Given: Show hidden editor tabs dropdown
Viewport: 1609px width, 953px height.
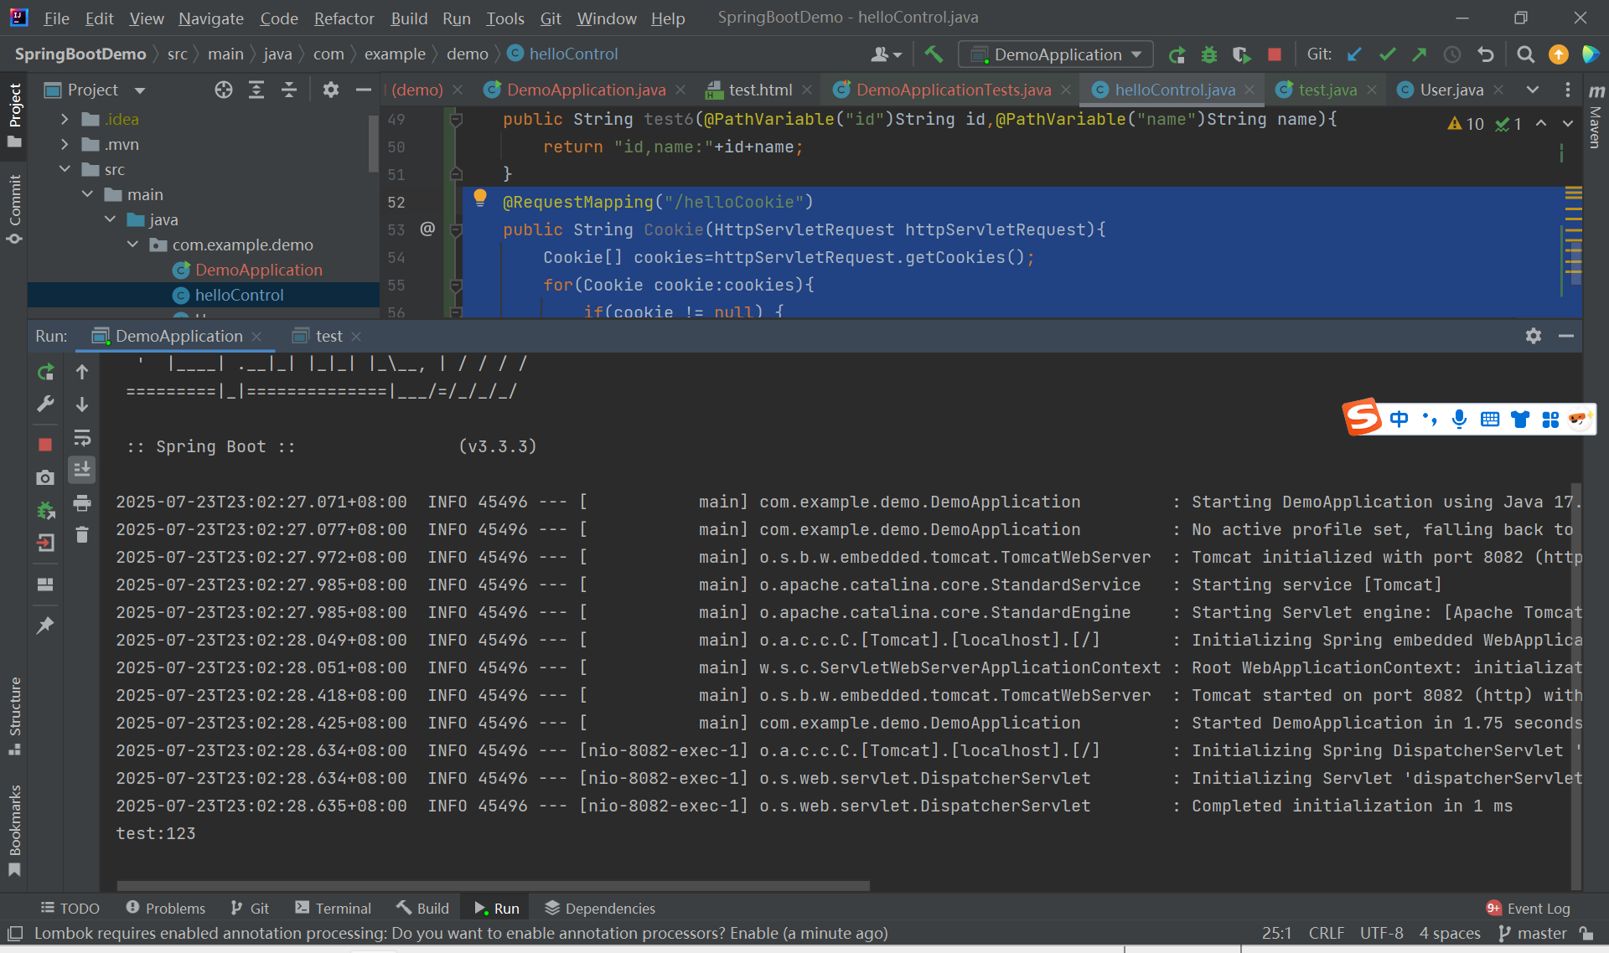Looking at the screenshot, I should tap(1533, 90).
